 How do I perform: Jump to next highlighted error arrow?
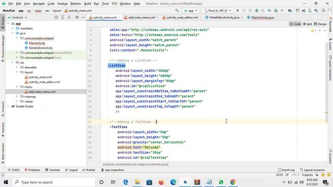click(x=325, y=31)
